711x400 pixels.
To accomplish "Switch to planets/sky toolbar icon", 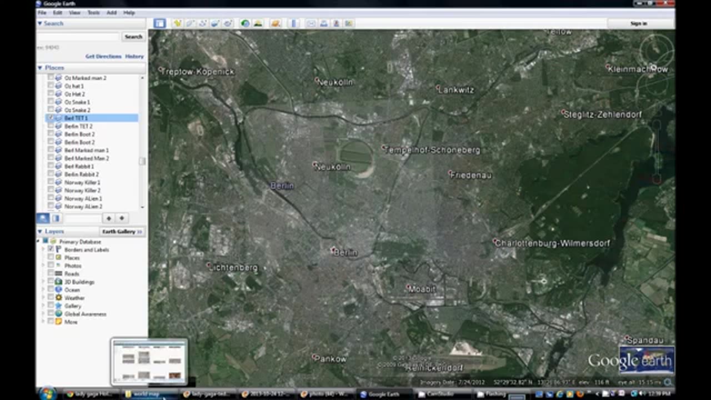I will click(x=276, y=23).
